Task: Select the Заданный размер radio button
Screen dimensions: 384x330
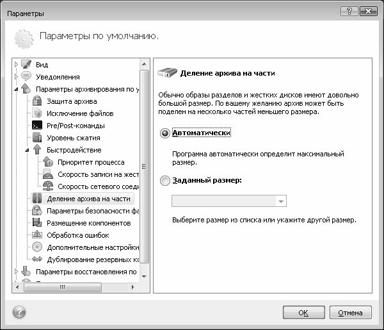Action: pos(165,181)
